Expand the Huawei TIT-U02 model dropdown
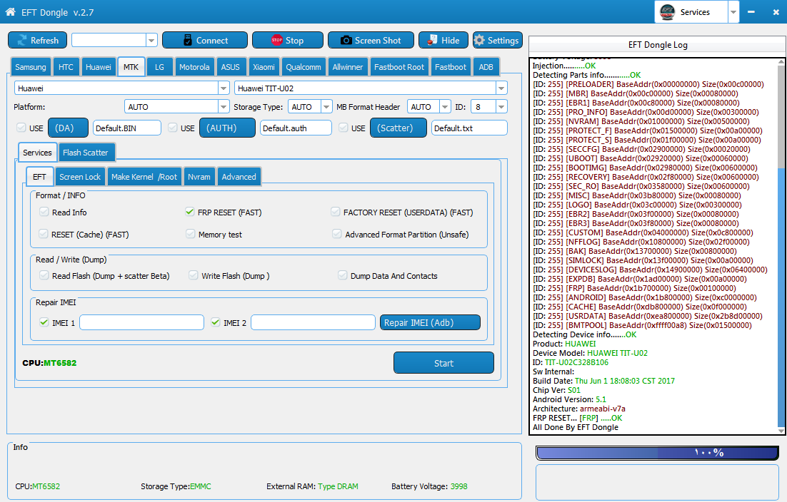The width and height of the screenshot is (787, 502). click(501, 88)
